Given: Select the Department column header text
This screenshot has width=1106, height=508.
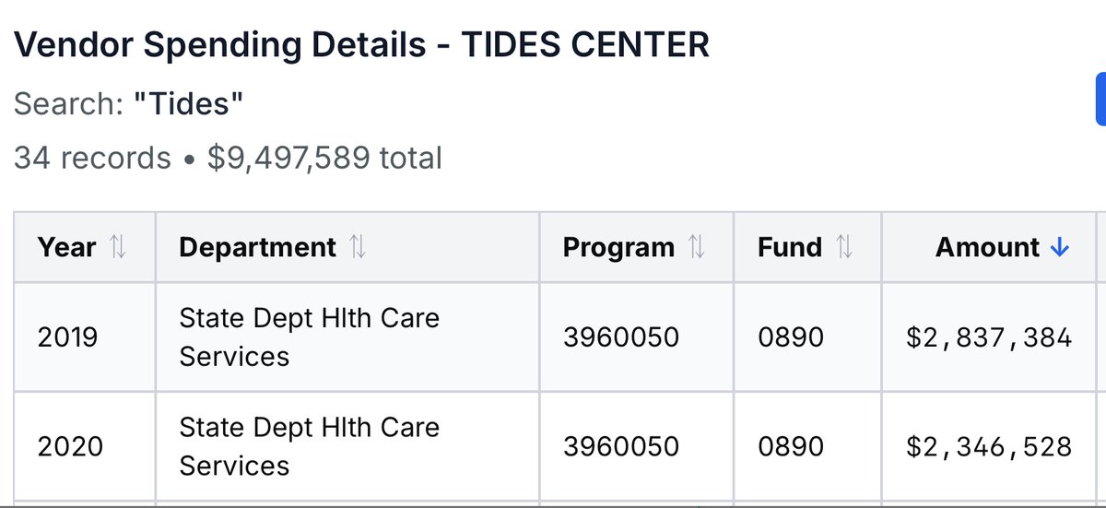Looking at the screenshot, I should click(x=257, y=247).
